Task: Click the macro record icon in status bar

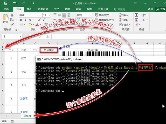Action: click(x=12, y=121)
